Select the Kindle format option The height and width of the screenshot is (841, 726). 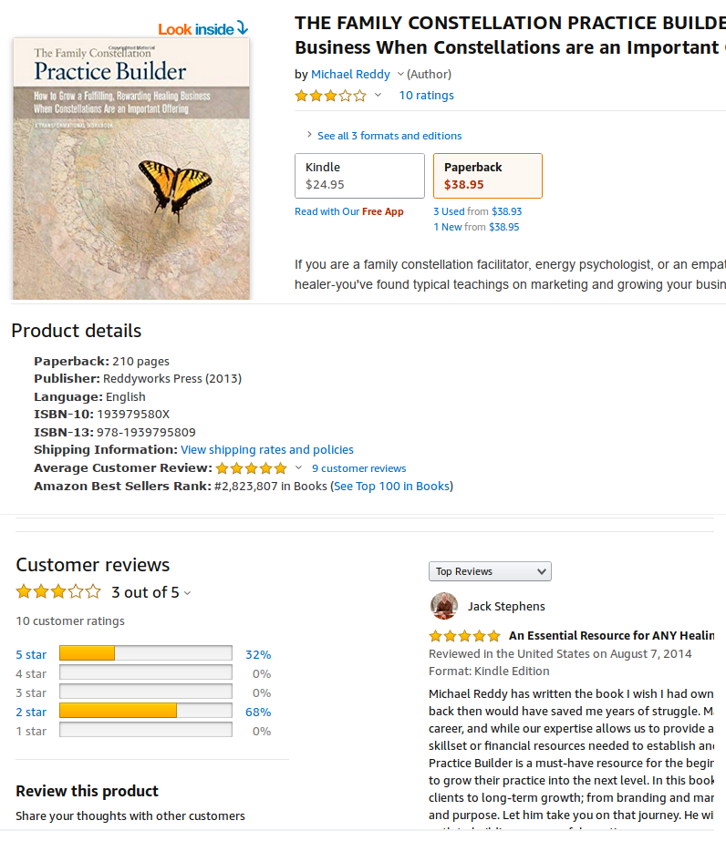[359, 176]
